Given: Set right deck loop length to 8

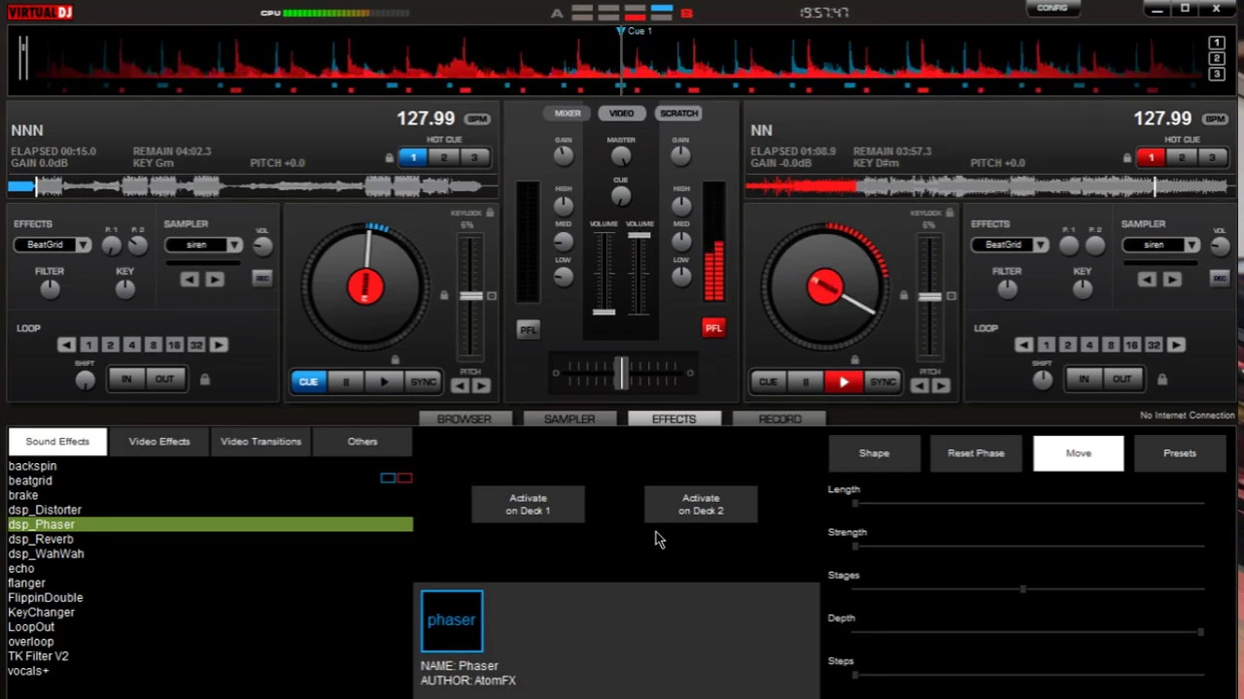Looking at the screenshot, I should click(x=1110, y=345).
